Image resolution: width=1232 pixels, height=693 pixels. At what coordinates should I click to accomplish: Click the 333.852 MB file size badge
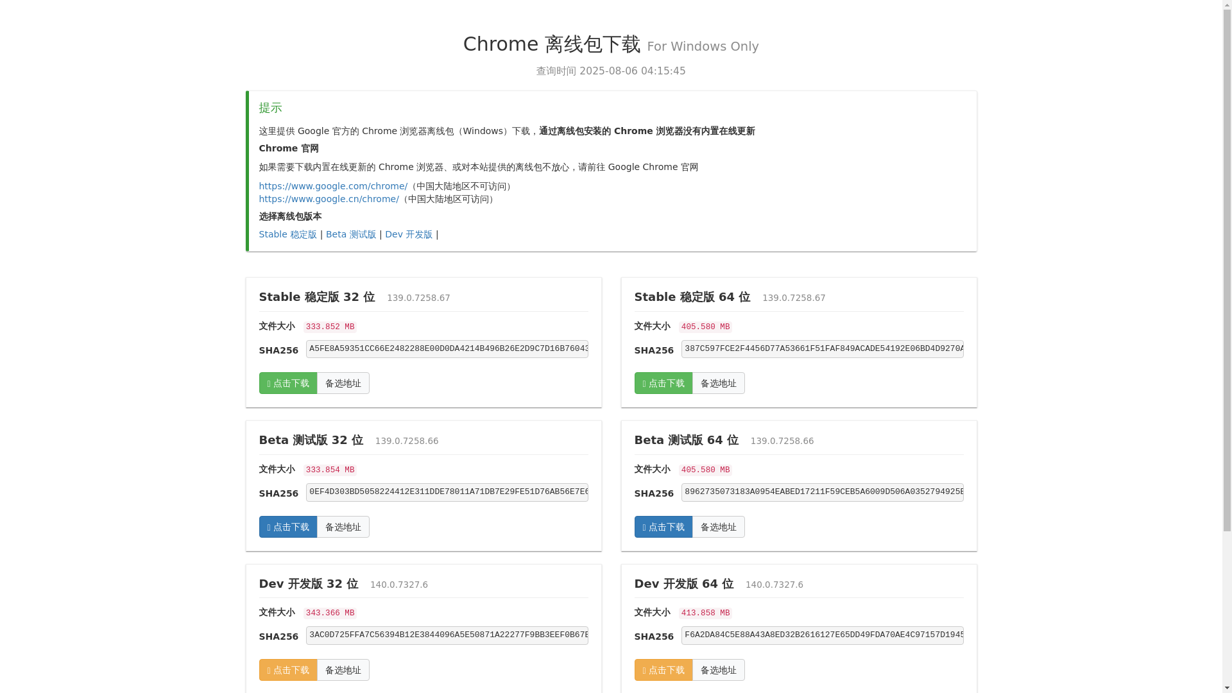(330, 327)
